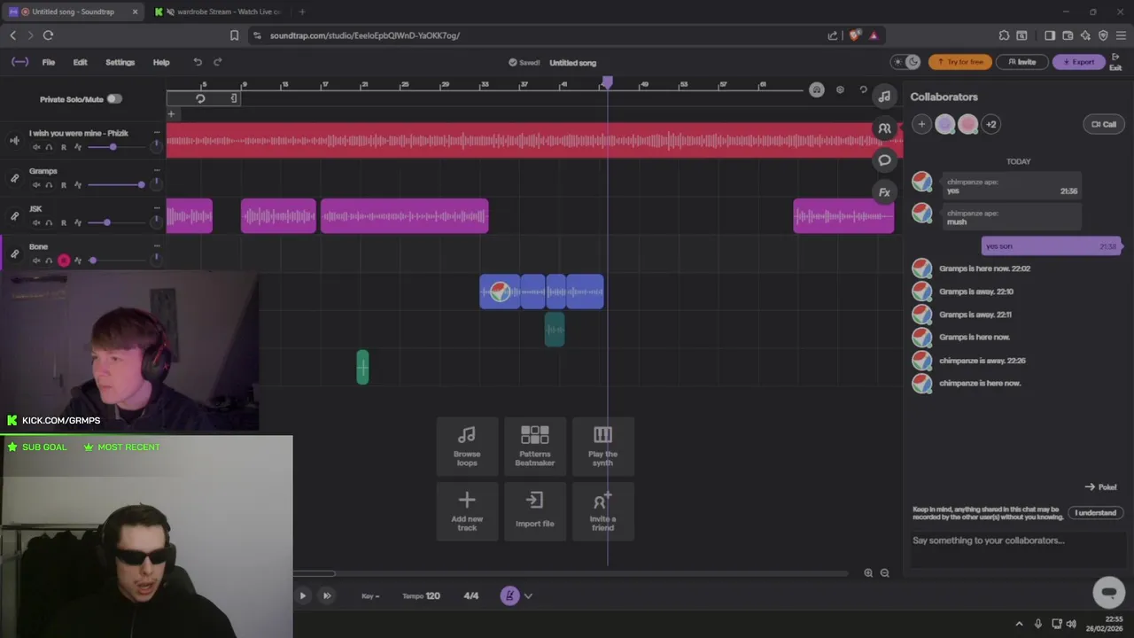
Task: Click the Poke! link
Action: point(1100,486)
